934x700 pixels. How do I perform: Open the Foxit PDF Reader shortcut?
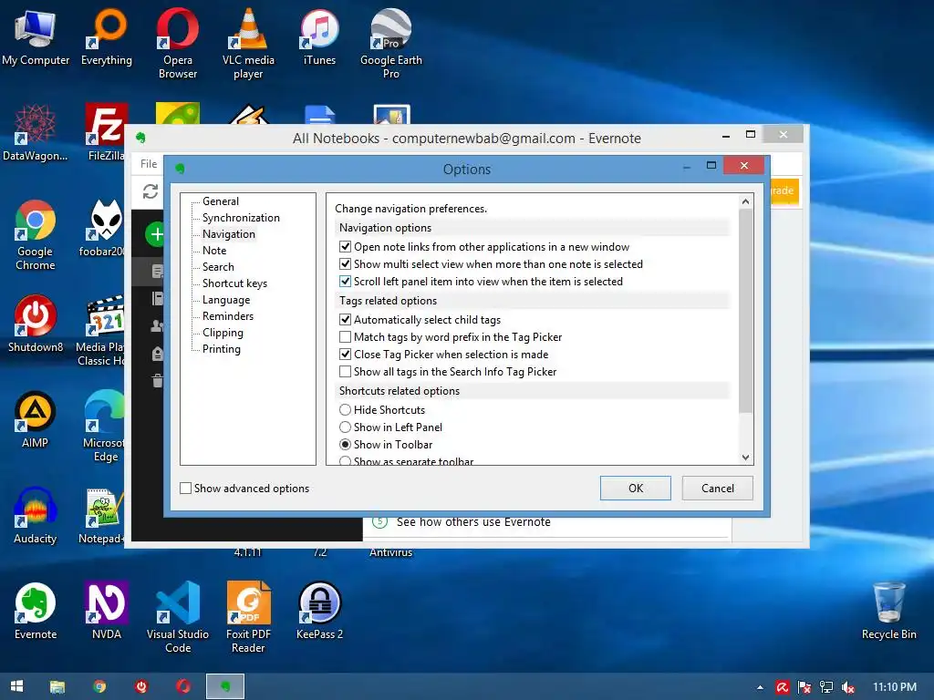248,617
